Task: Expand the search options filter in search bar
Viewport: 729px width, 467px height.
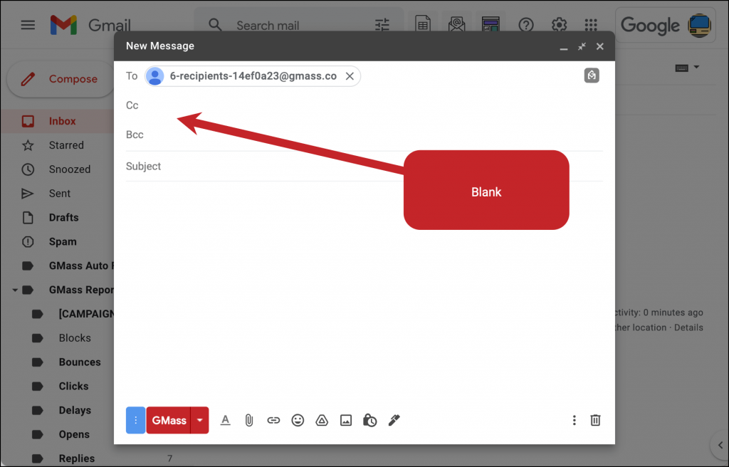Action: 382,24
